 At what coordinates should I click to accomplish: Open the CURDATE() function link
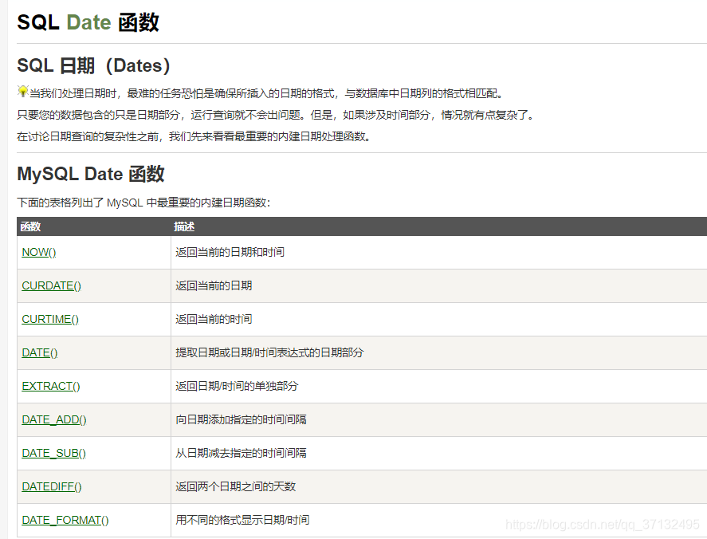(x=51, y=285)
